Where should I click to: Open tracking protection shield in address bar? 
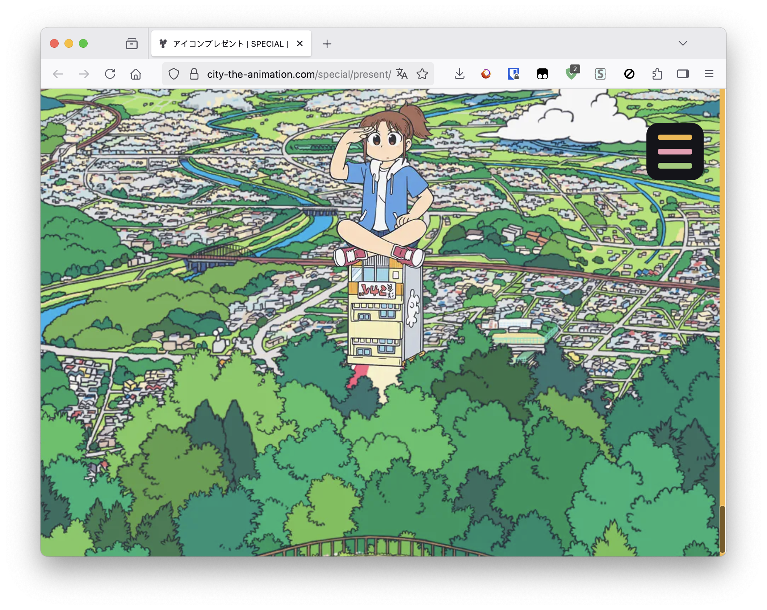tap(174, 74)
